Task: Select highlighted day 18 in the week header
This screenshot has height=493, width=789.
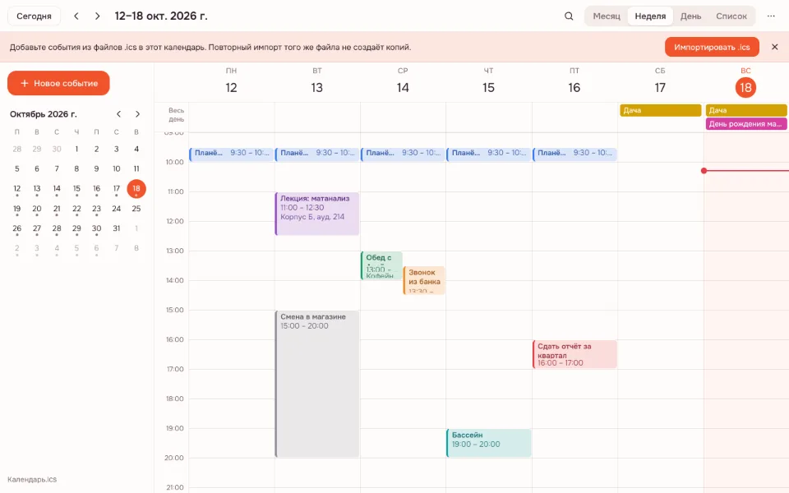Action: click(x=745, y=88)
